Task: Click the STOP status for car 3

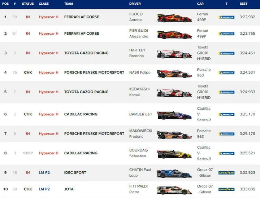Action: [x=28, y=153]
